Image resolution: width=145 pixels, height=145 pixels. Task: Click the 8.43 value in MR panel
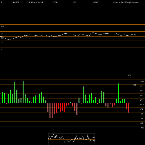[134, 85]
